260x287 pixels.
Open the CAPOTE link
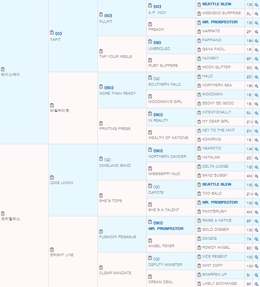156,193
